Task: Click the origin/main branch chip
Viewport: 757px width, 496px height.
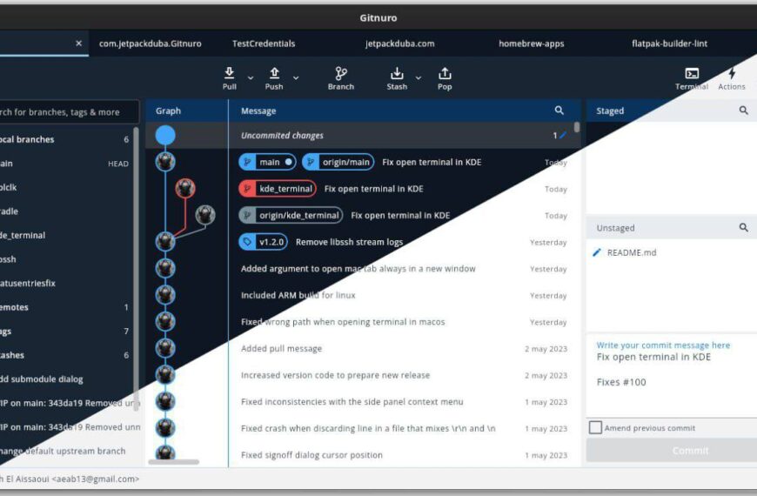Action: pos(338,162)
